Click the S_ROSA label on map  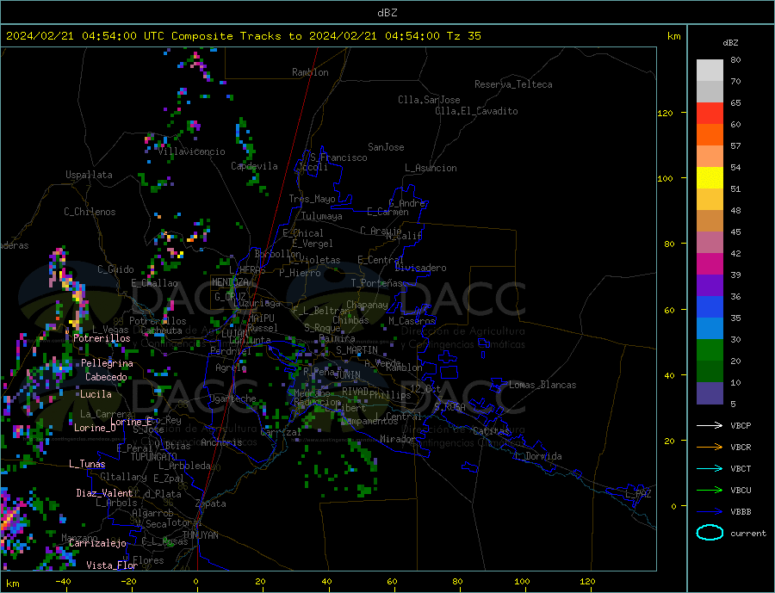(x=449, y=407)
